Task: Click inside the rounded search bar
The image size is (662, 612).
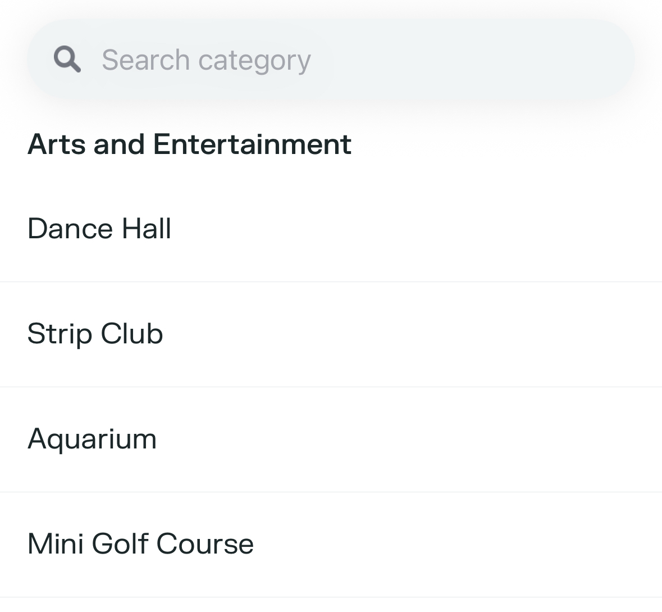Action: (449, 60)
